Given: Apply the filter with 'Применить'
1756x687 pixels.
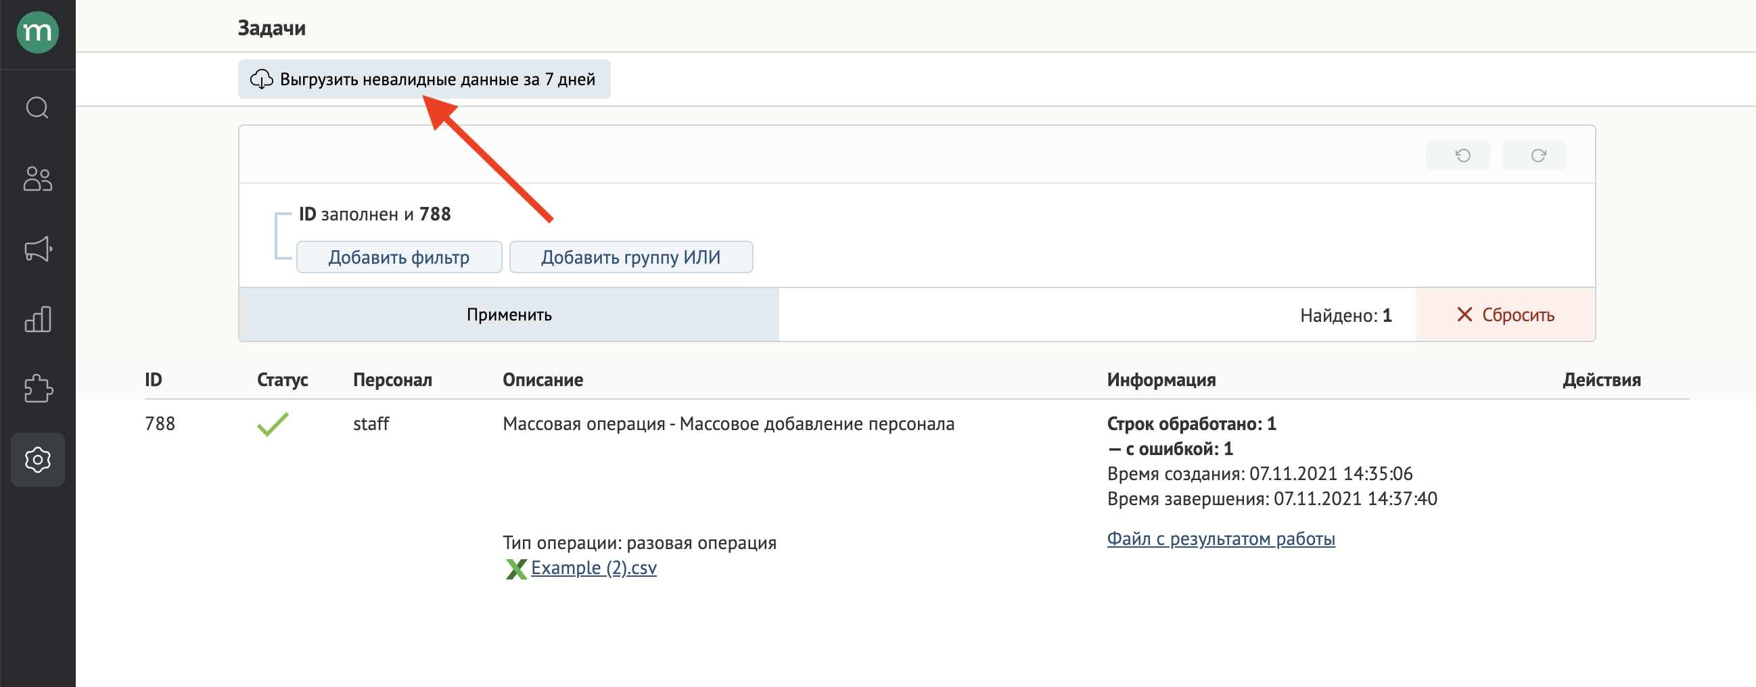Looking at the screenshot, I should 509,314.
